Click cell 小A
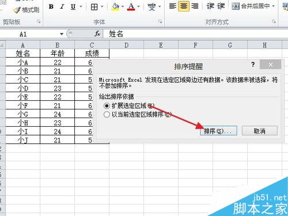Image resolution: width=288 pixels, height=216 pixels. (23, 62)
